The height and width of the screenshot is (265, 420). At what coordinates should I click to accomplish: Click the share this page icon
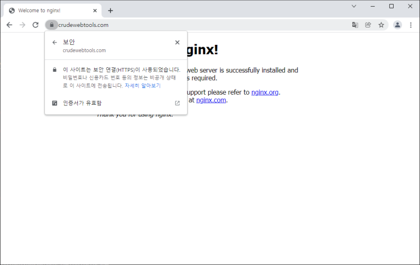pos(368,25)
